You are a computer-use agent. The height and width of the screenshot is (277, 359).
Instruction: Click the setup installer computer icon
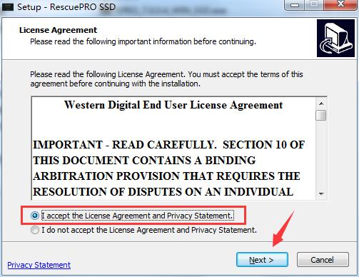tap(335, 39)
